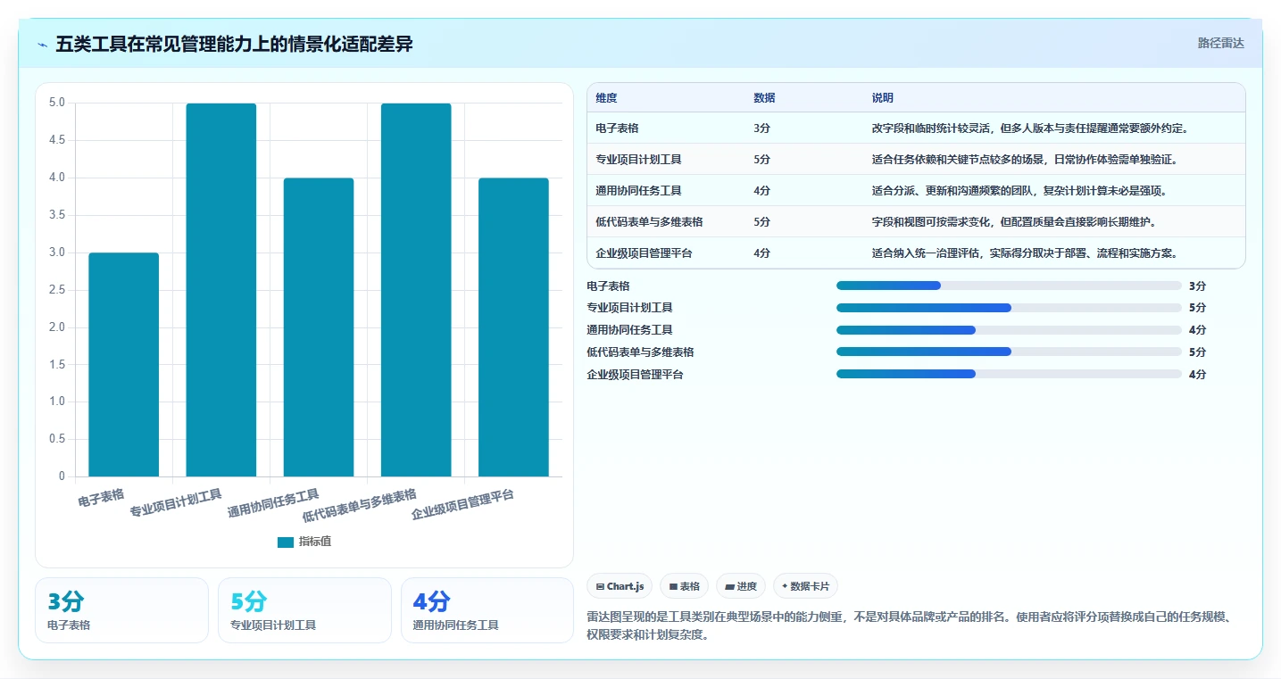This screenshot has height=679, width=1281.
Task: Click the Chart.js tag chip
Action: pos(620,586)
